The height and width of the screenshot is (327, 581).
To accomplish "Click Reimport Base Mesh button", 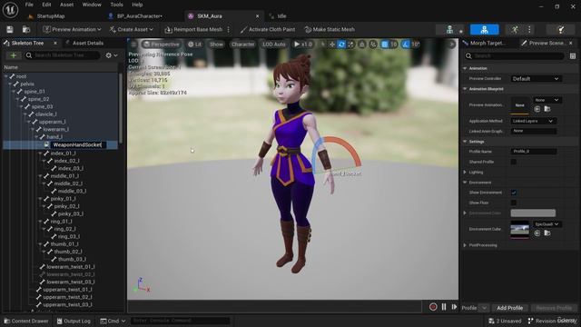I will [193, 29].
